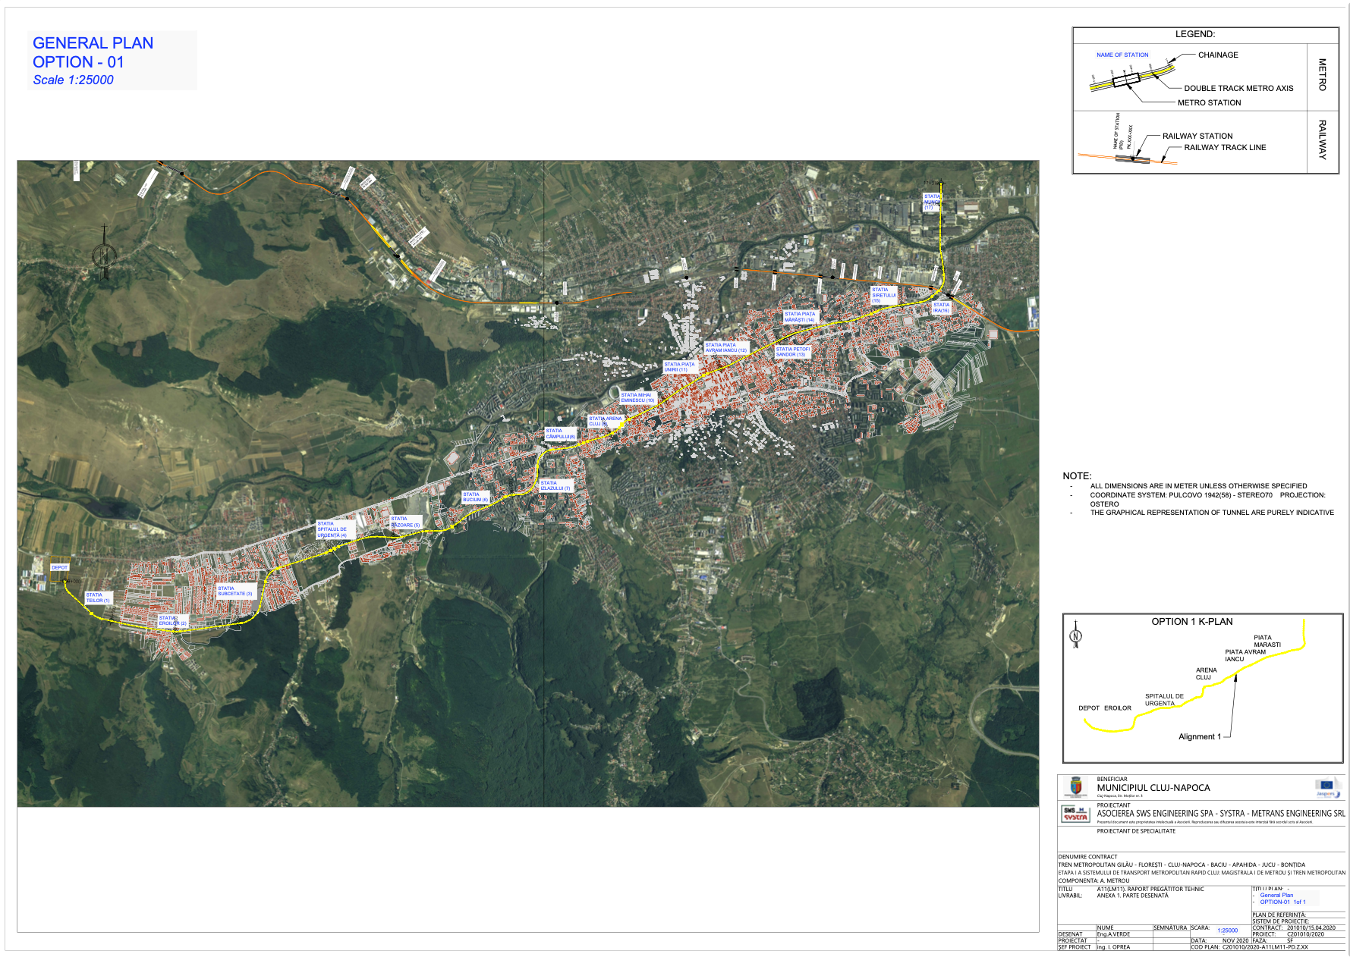
Task: Click the Statia Bucium (6) label
Action: (476, 497)
